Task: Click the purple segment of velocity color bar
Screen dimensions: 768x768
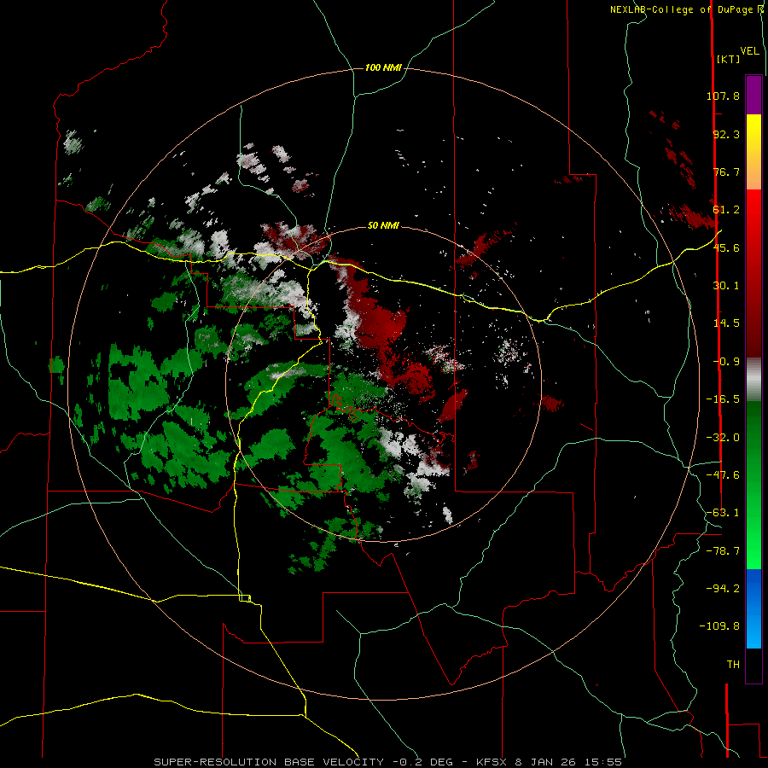Action: (753, 96)
